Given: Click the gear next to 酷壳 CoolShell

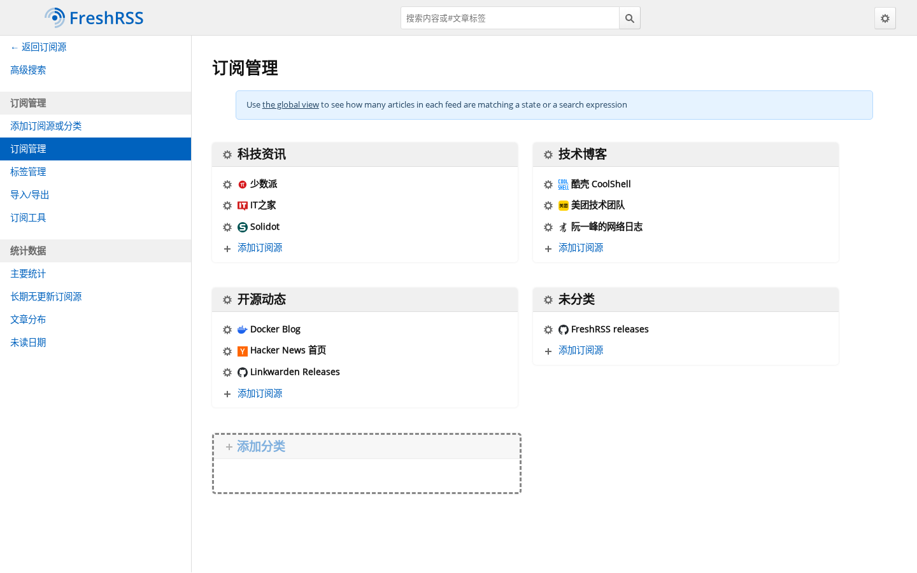Looking at the screenshot, I should coord(548,185).
